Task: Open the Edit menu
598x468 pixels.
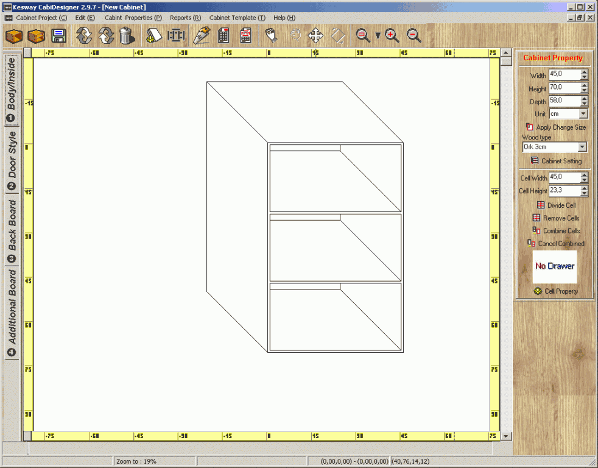Action: coord(85,18)
